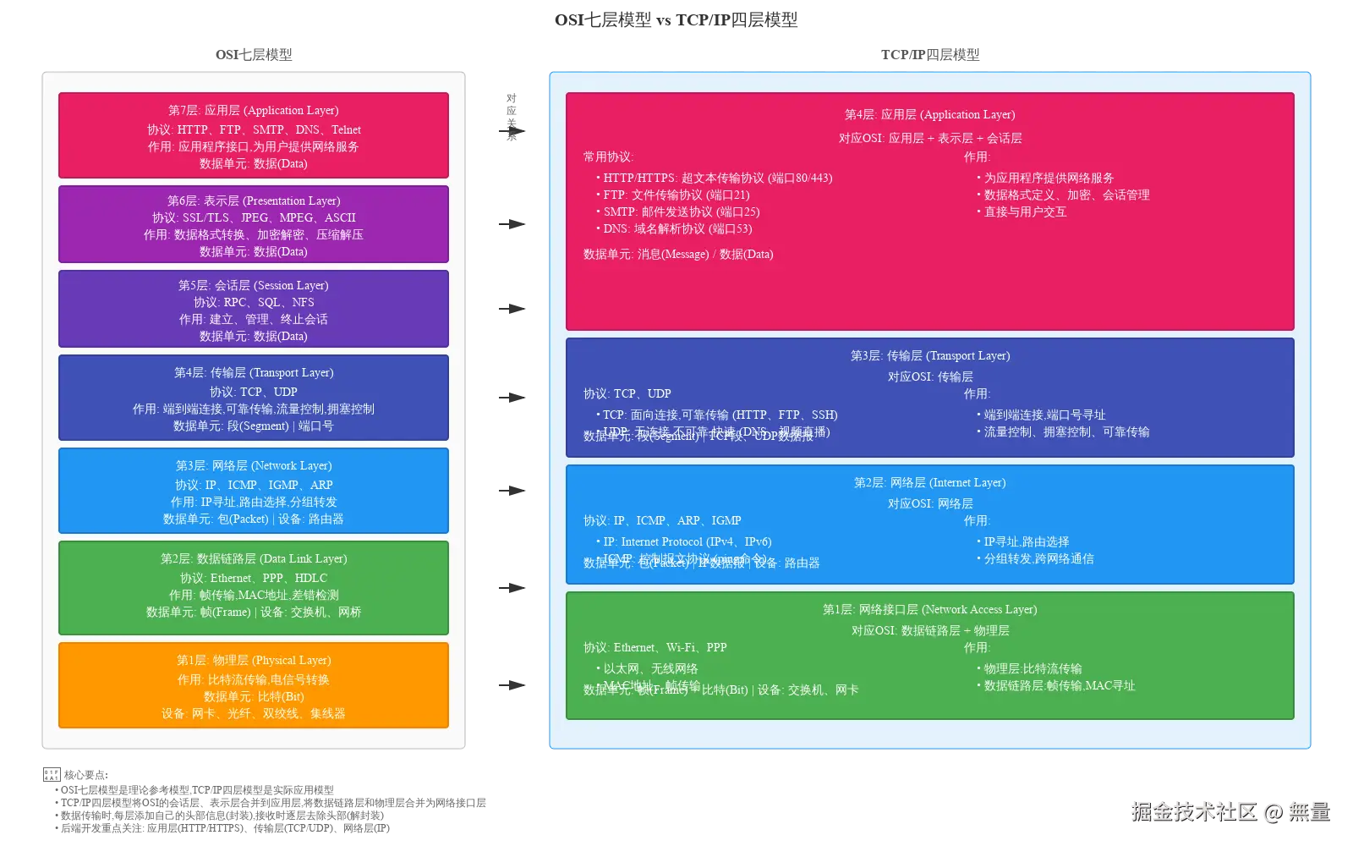The width and height of the screenshot is (1353, 846).
Task: Click the 第6层 表示层 (Presentation Layer) block
Action: [x=253, y=224]
